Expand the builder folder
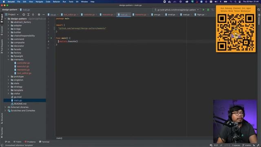The height and width of the screenshot is (147, 261). point(8,32)
